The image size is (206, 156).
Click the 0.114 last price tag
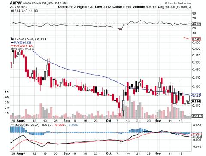[196, 101]
